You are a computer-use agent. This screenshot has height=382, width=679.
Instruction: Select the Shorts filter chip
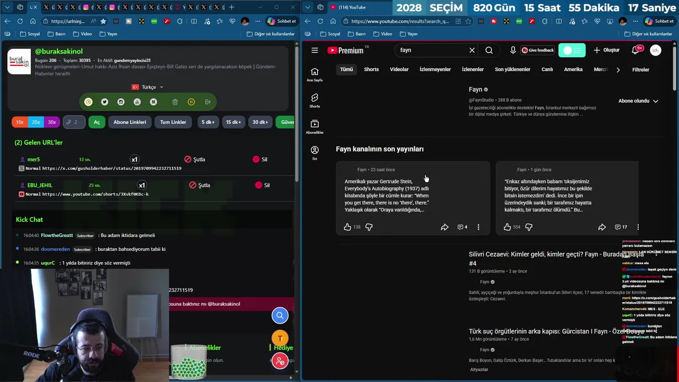tap(371, 70)
